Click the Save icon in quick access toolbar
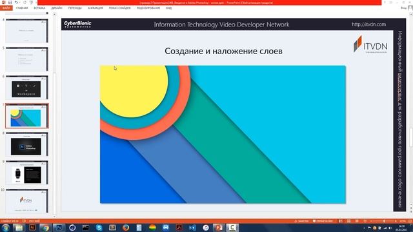 (10, 3)
